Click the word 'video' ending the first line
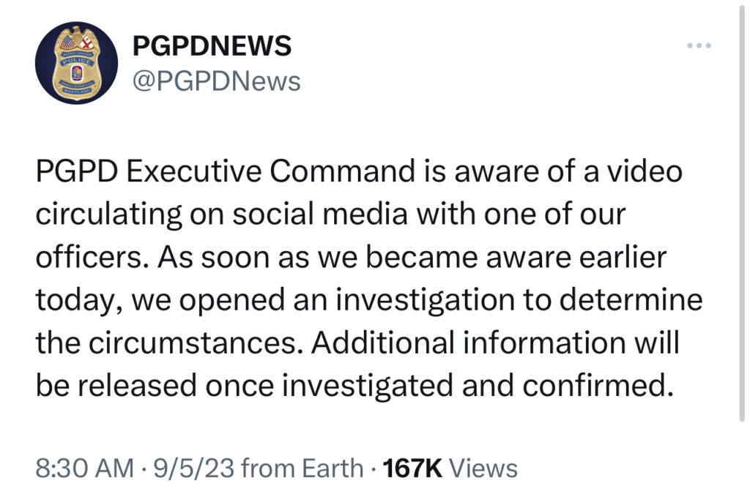This screenshot has width=750, height=500. 645,171
